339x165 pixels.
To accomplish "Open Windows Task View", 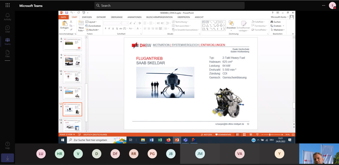I will pyautogui.click(x=131, y=140).
